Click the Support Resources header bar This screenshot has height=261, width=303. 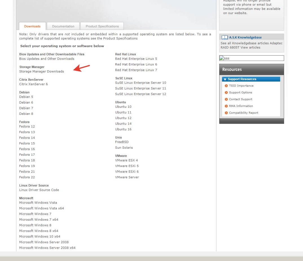click(x=251, y=79)
